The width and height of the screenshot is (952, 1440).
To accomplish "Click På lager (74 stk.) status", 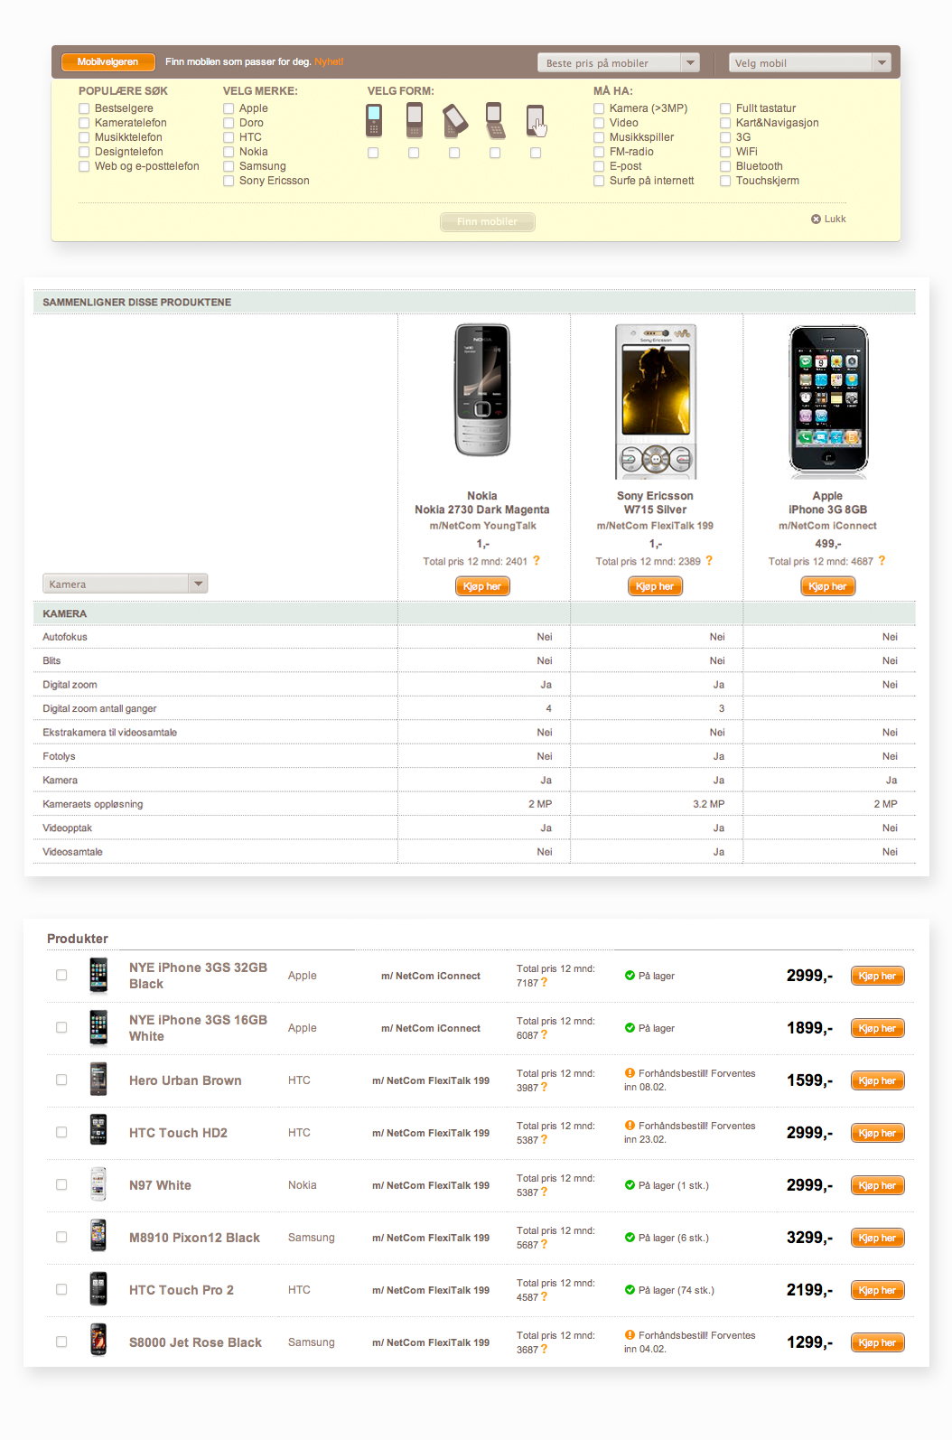I will [669, 1290].
